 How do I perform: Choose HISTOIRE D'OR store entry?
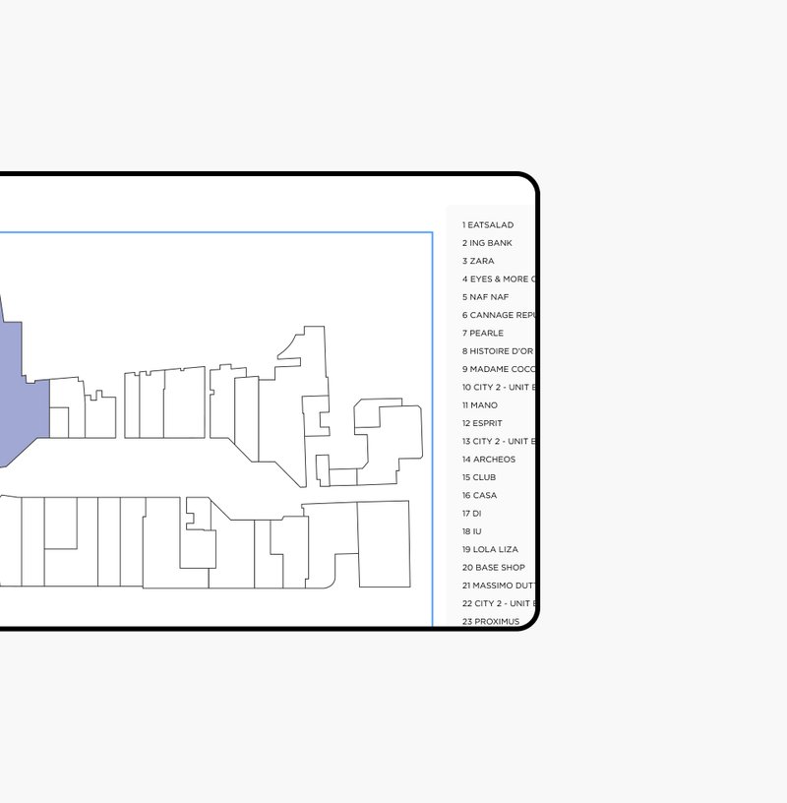coord(498,351)
